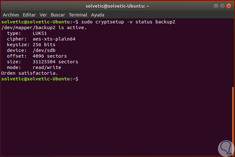Click the empty prompt on the last line
Viewport: 235px width, 157px height.
click(x=80, y=79)
